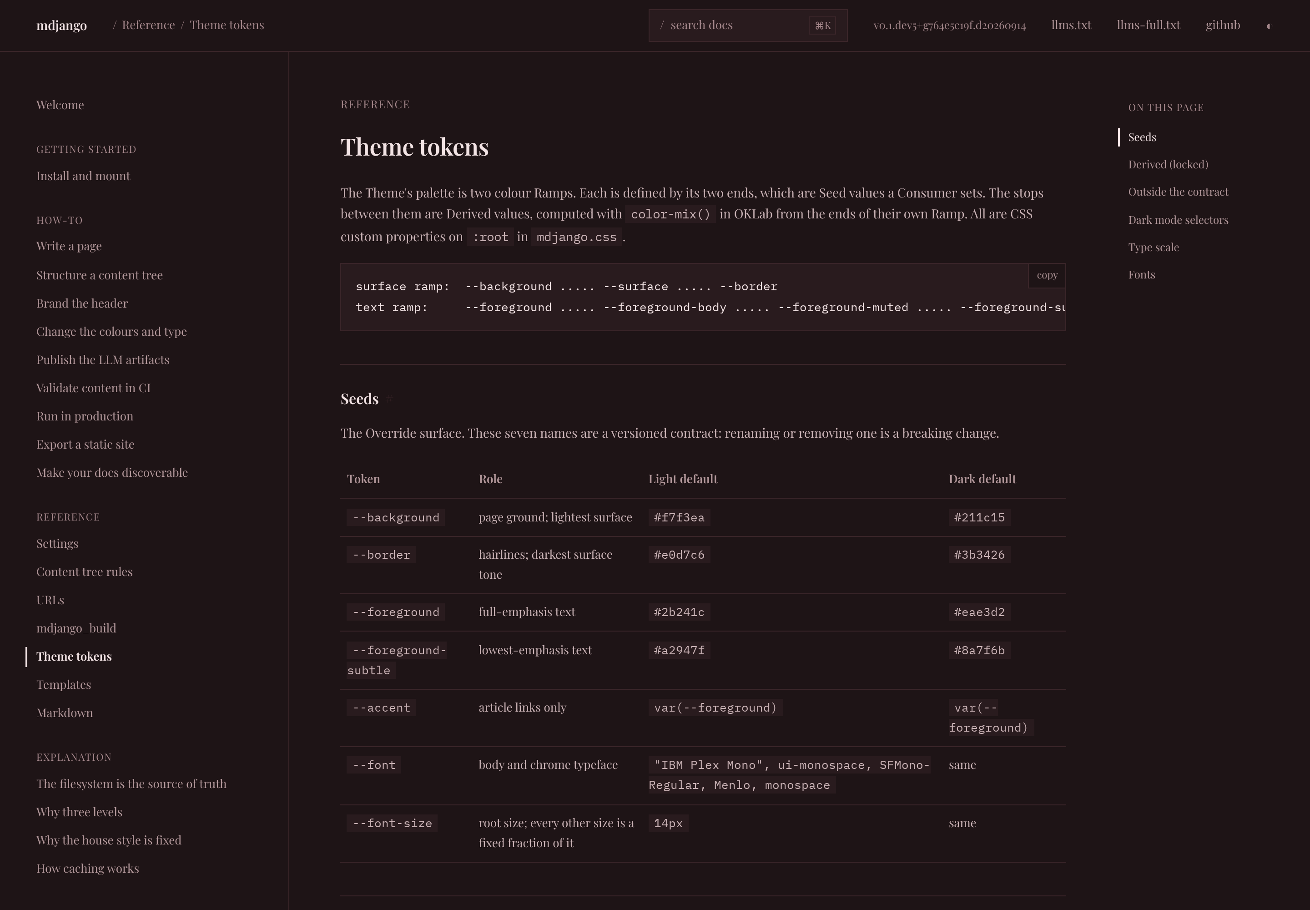Open the Templates reference page

pos(64,685)
